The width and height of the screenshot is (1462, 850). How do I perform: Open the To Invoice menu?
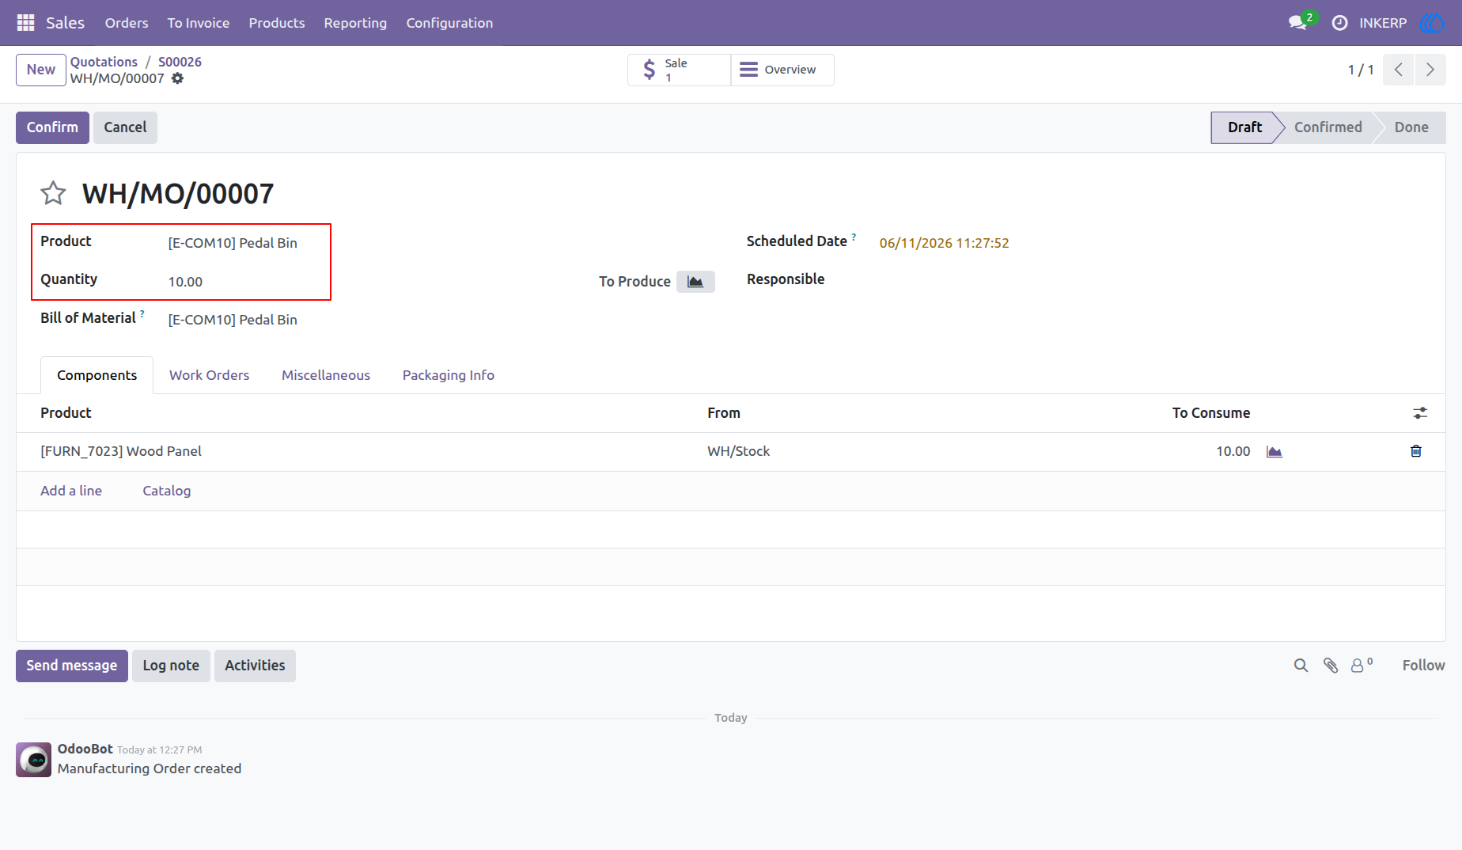[199, 23]
